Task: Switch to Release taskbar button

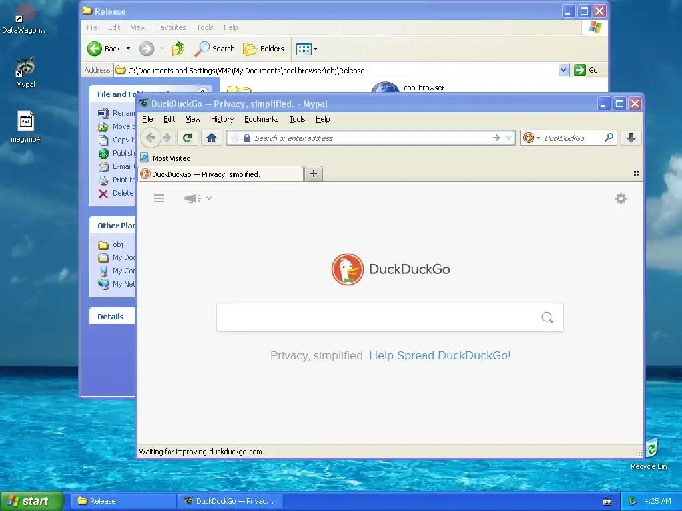Action: [123, 501]
